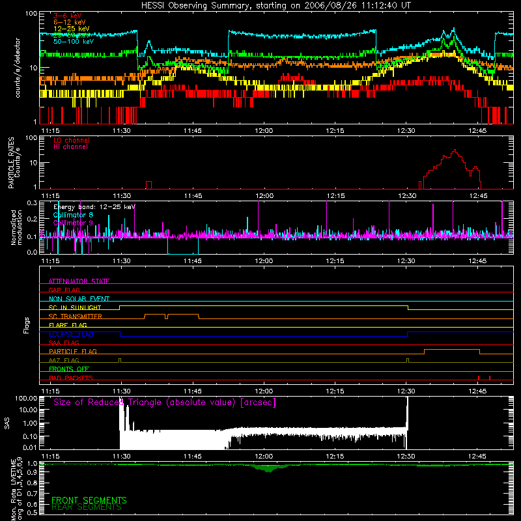
Task: Click the Normalized modulation axis label
Action: pos(16,227)
